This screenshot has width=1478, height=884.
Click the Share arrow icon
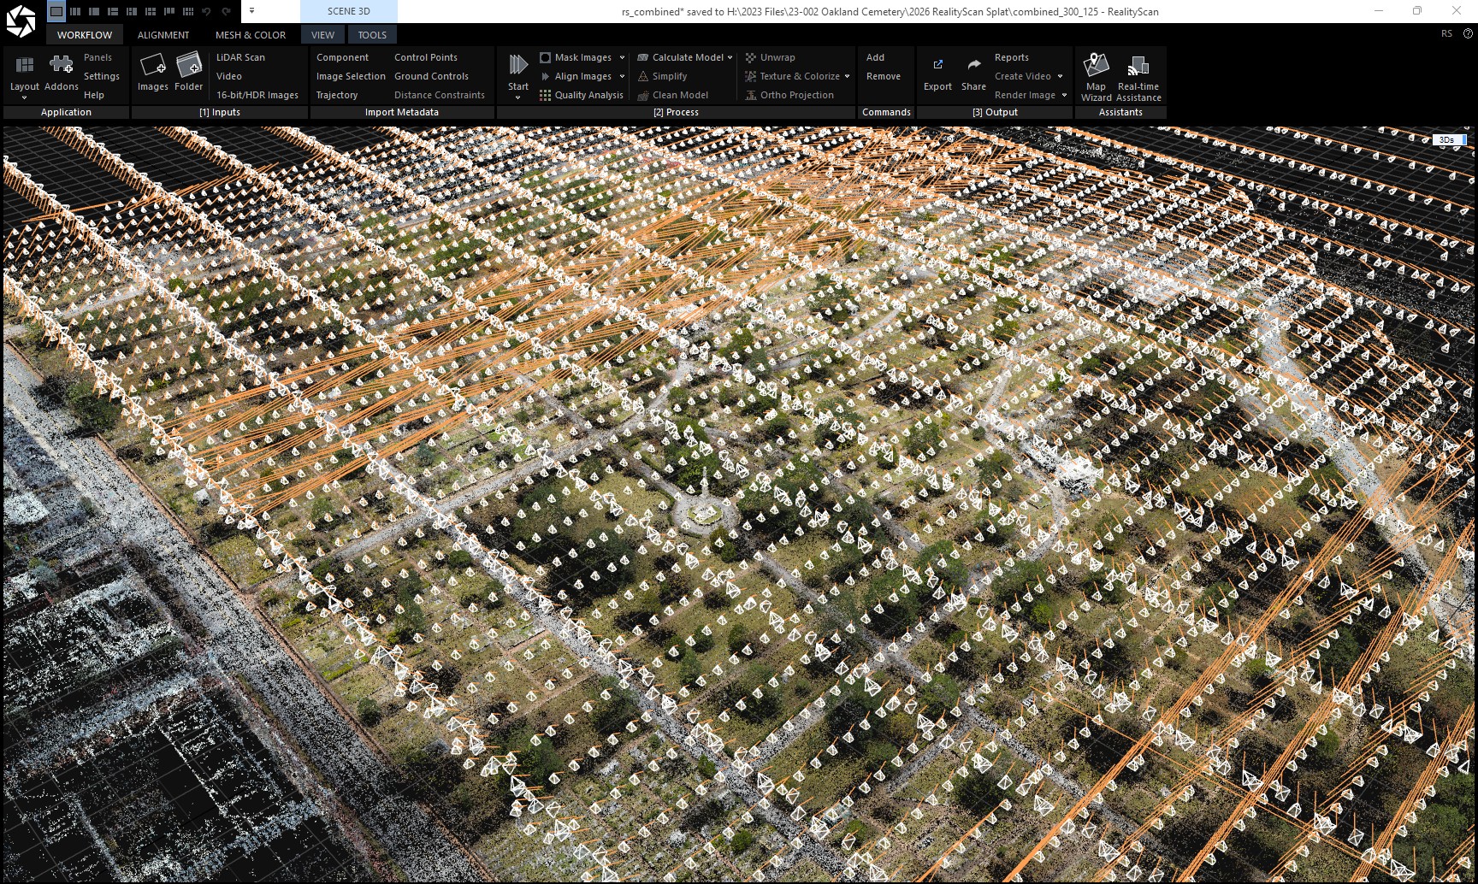click(973, 65)
